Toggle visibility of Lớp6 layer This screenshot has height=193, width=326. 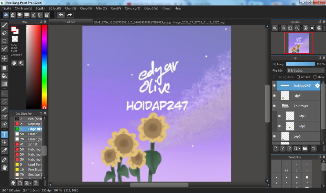274,136
